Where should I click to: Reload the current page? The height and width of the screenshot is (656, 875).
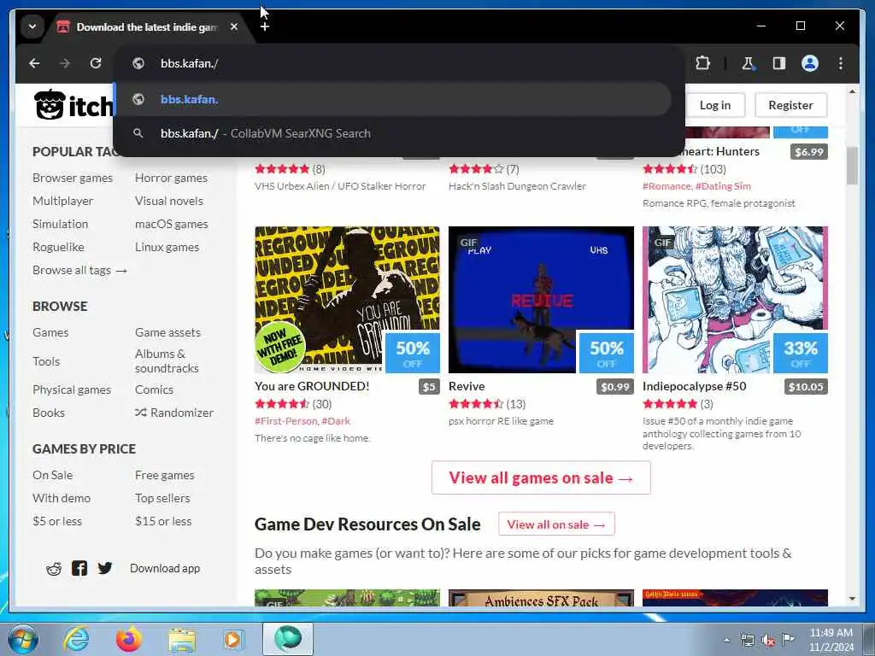[96, 63]
